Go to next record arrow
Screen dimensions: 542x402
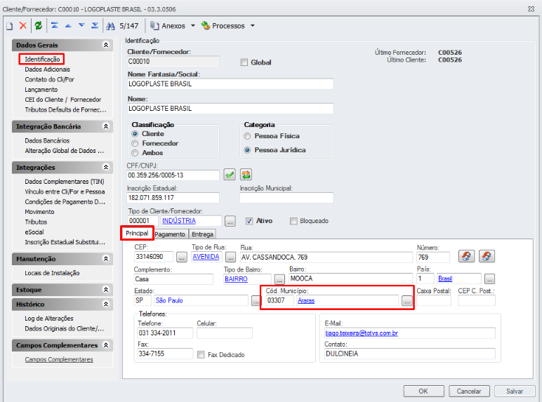(x=81, y=25)
